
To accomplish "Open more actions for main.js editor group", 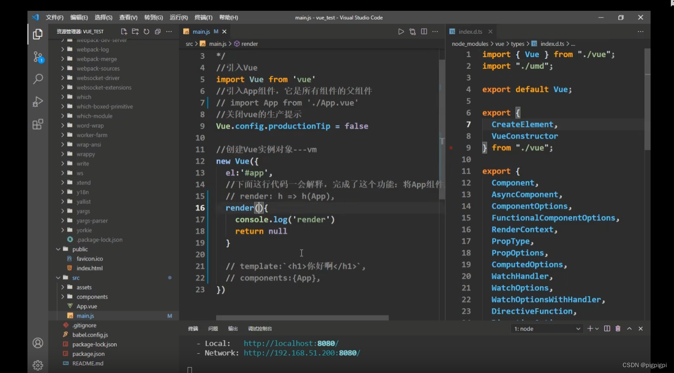I will coord(435,31).
